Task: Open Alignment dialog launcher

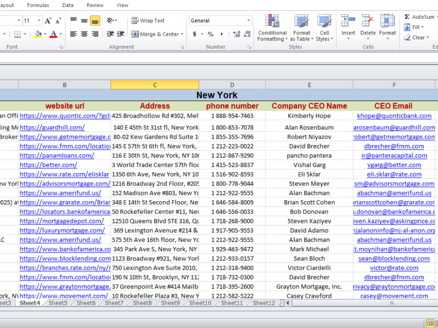Action: [182, 47]
